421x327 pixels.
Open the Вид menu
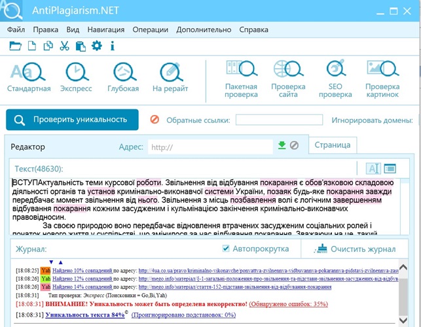click(73, 29)
